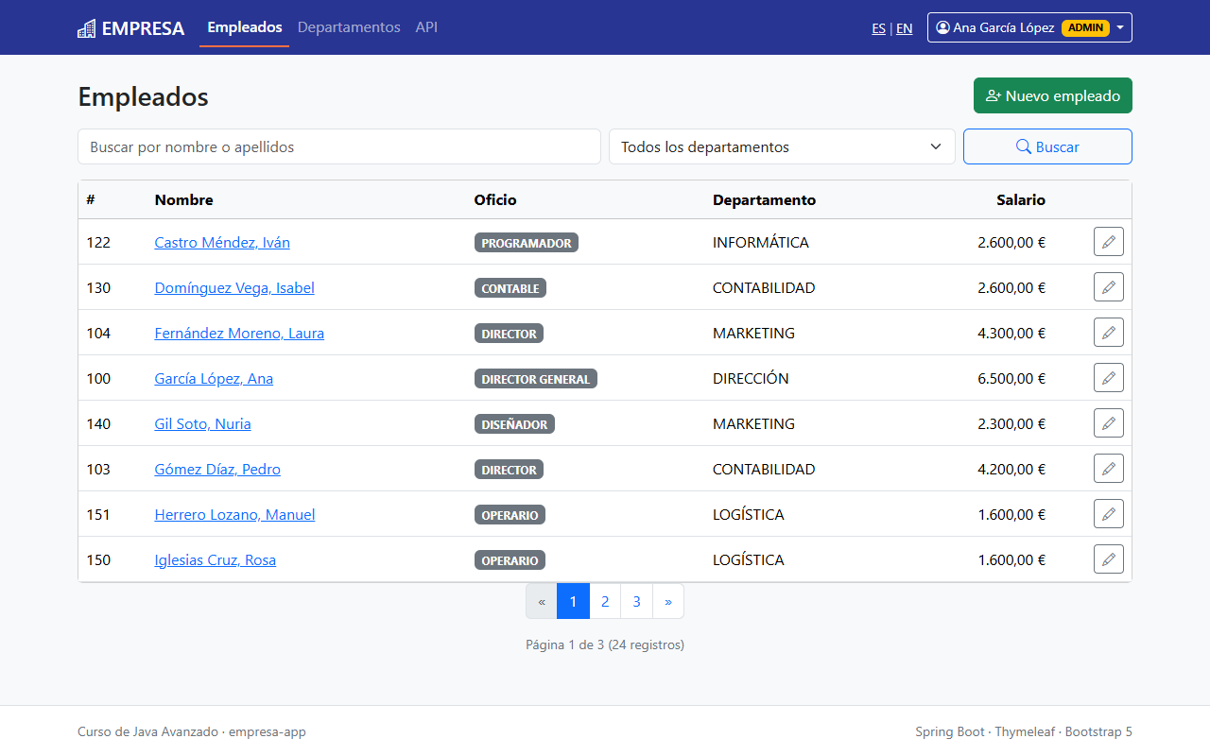Image resolution: width=1210 pixels, height=756 pixels.
Task: Go to page 2 of results
Action: pos(605,601)
